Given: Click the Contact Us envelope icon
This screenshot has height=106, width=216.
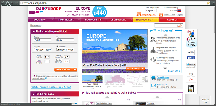Looking at the screenshot, I should pyautogui.click(x=154, y=86).
